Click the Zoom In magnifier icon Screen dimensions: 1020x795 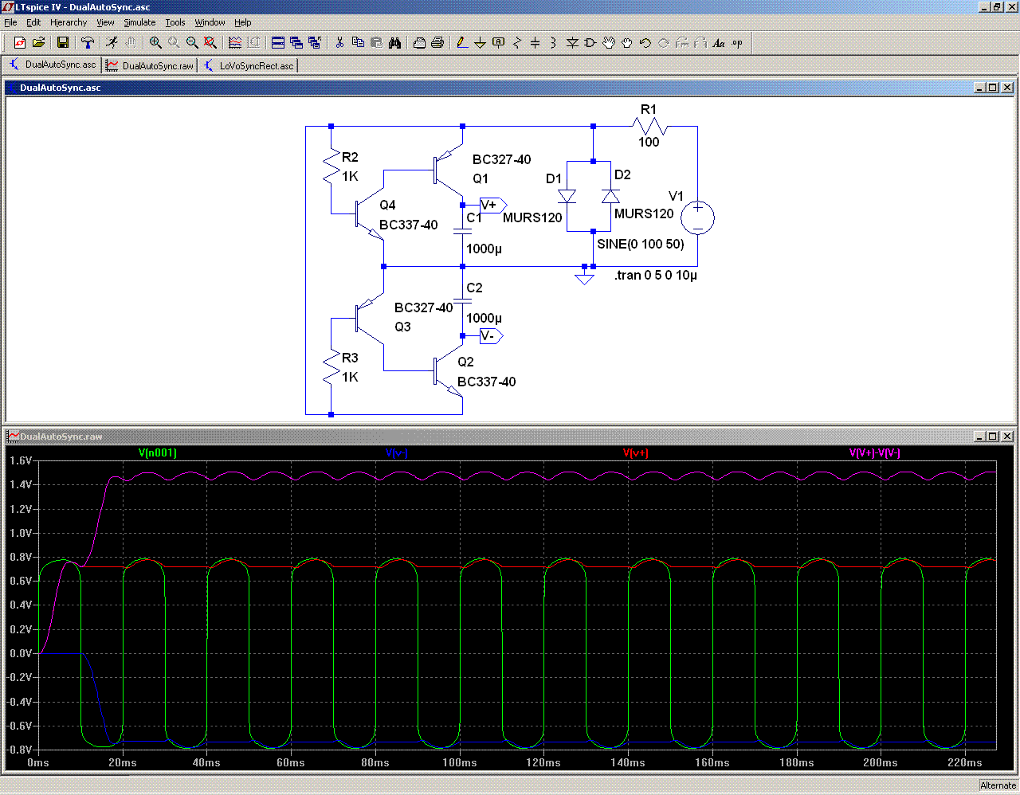click(x=155, y=43)
